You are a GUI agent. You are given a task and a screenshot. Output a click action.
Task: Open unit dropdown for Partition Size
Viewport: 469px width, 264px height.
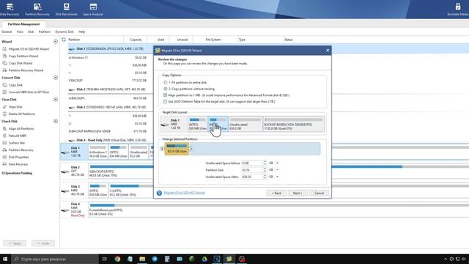pos(277,169)
